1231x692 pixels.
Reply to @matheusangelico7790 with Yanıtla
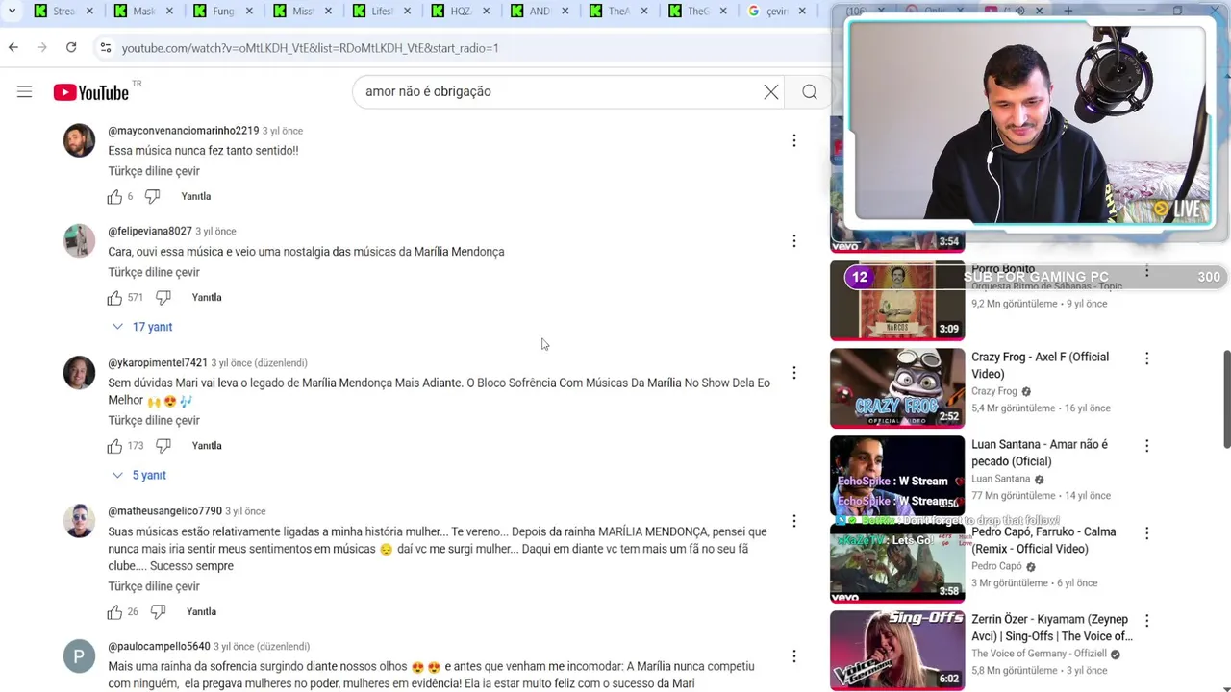(201, 612)
